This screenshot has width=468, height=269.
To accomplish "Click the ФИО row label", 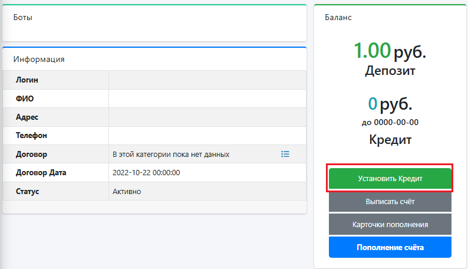I will point(25,99).
